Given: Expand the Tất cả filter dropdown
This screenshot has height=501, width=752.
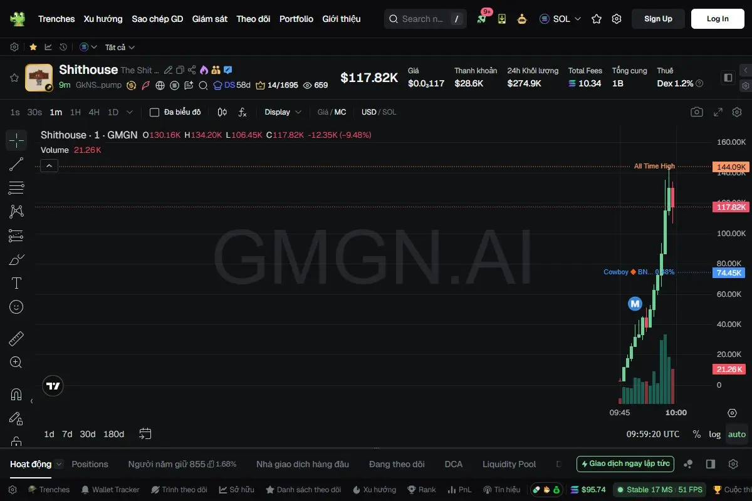Looking at the screenshot, I should pyautogui.click(x=120, y=47).
